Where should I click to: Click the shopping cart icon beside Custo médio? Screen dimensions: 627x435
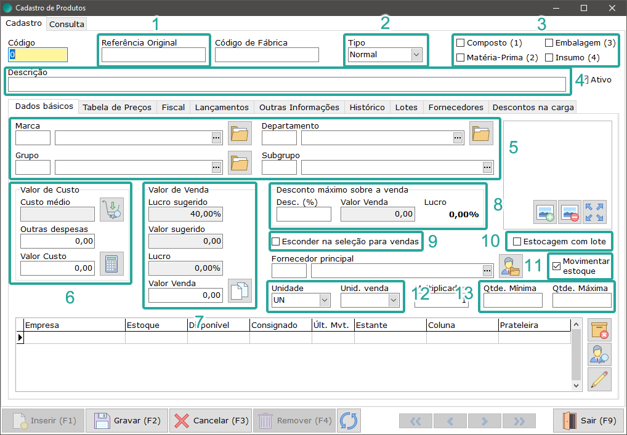[x=111, y=210]
